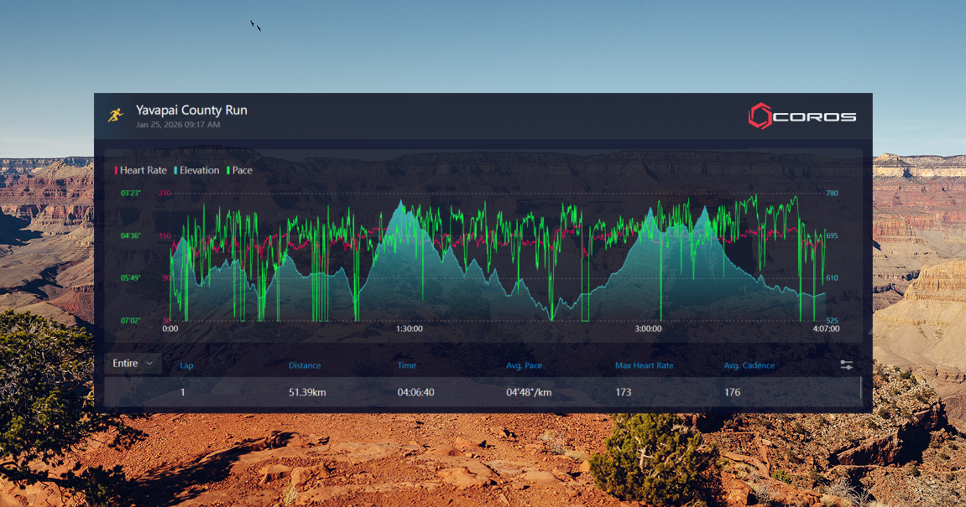The image size is (966, 507).
Task: Toggle the Heart Rate chart series
Action: pos(141,170)
